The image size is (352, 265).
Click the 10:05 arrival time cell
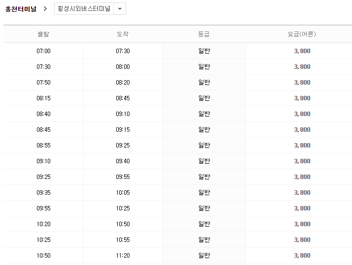123,193
